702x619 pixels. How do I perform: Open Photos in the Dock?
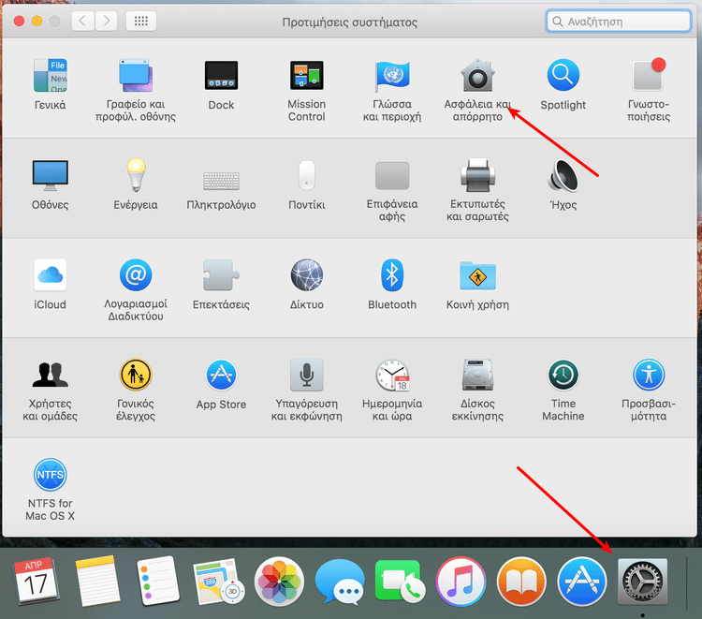[279, 582]
